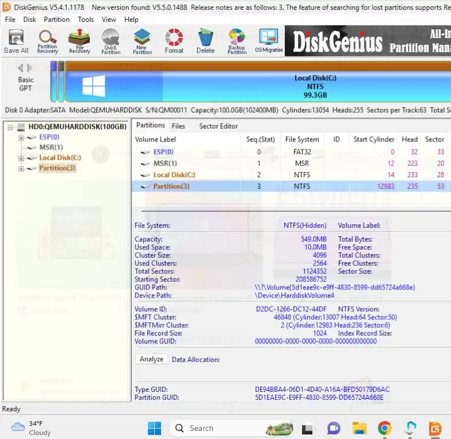Screen dimensions: 451x439
Task: Switch to the Partitions tab
Action: click(x=151, y=125)
